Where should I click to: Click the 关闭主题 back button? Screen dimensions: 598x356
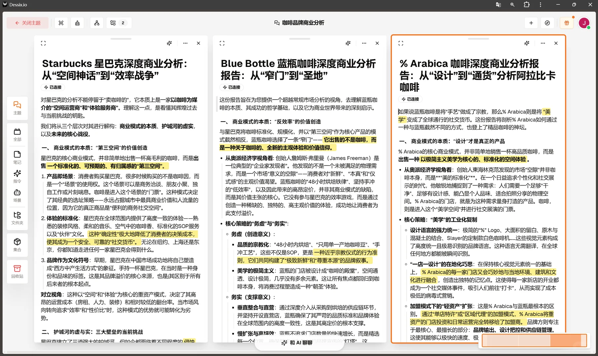click(27, 22)
